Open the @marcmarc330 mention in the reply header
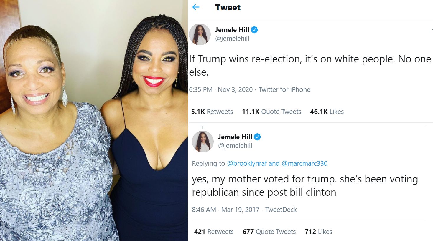The height and width of the screenshot is (241, 433). (x=305, y=163)
